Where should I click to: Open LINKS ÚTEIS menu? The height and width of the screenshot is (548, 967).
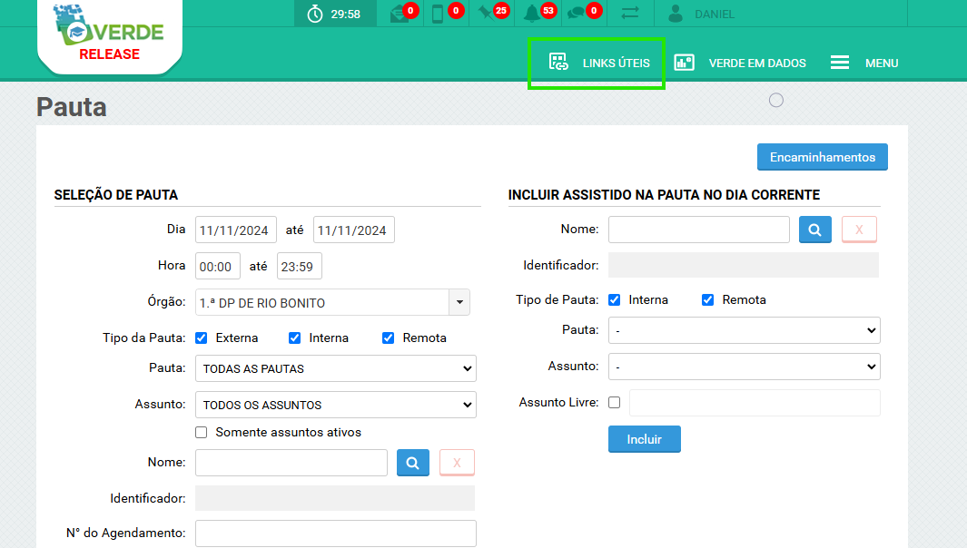click(599, 63)
